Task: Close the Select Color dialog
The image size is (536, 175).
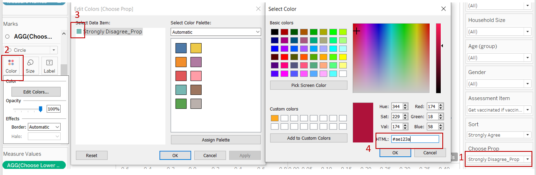Action: [x=444, y=9]
